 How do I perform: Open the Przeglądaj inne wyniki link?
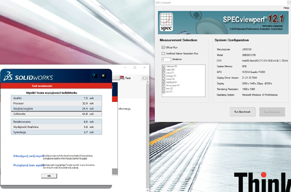coord(29,165)
